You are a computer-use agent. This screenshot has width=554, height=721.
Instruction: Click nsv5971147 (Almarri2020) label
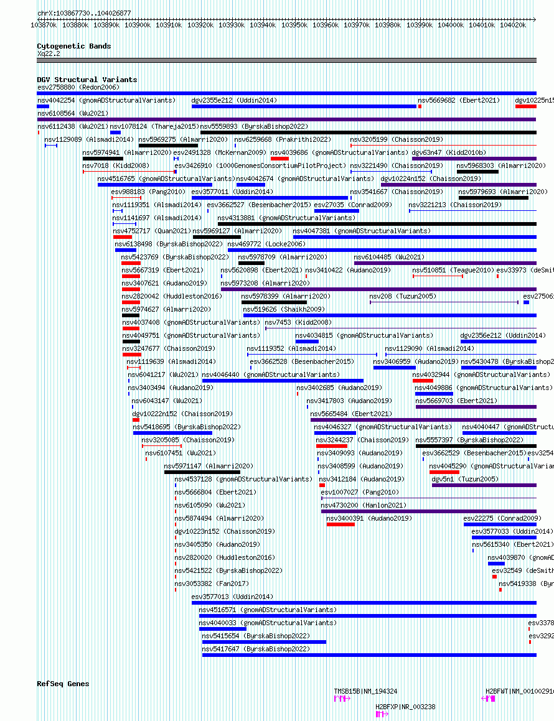click(209, 467)
